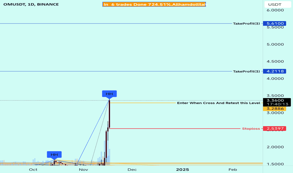Select the TakeProfit(3) label at 4.2118
Image resolution: width=293 pixels, height=173 pixels.
tap(246, 71)
